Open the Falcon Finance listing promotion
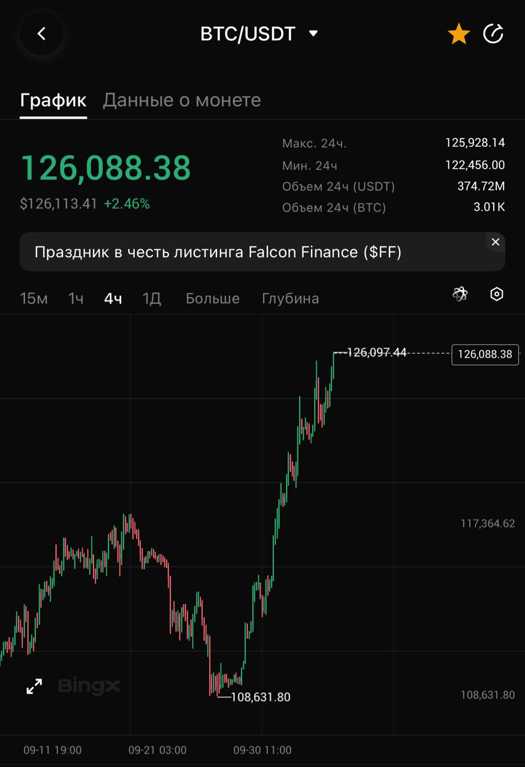The height and width of the screenshot is (767, 525). pyautogui.click(x=218, y=252)
